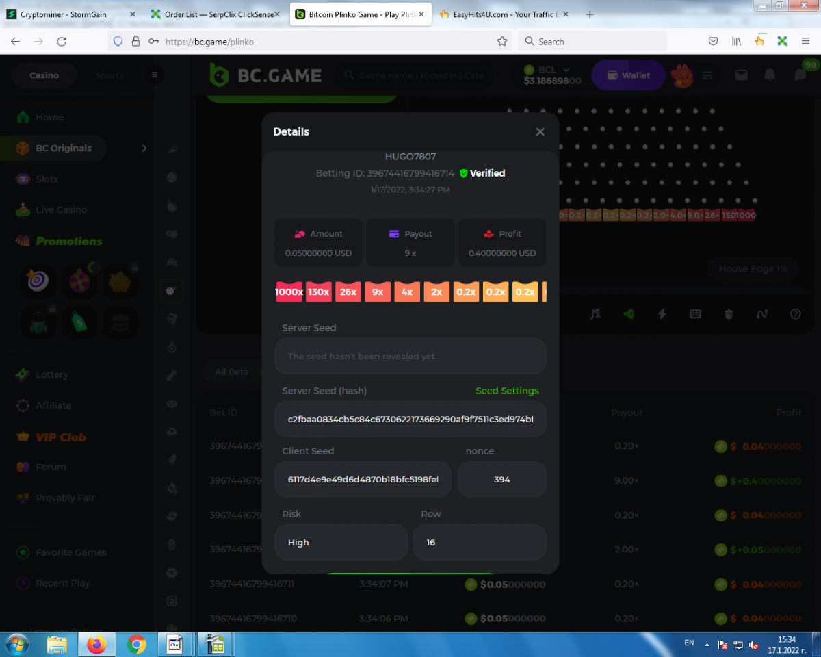
Task: Click the chat bubble icon
Action: click(x=800, y=75)
